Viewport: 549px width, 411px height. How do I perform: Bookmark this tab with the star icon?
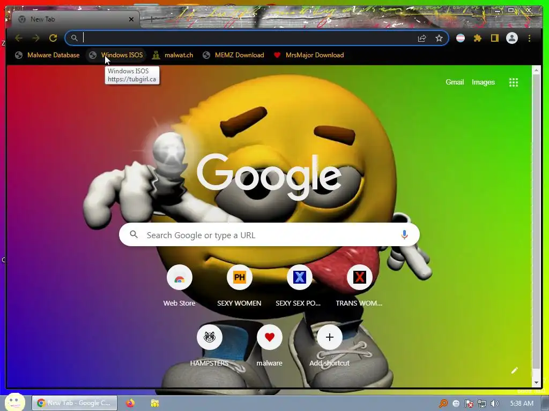coord(439,38)
